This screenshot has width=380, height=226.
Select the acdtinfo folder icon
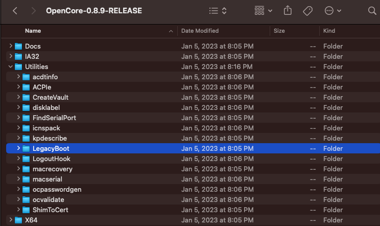click(26, 77)
